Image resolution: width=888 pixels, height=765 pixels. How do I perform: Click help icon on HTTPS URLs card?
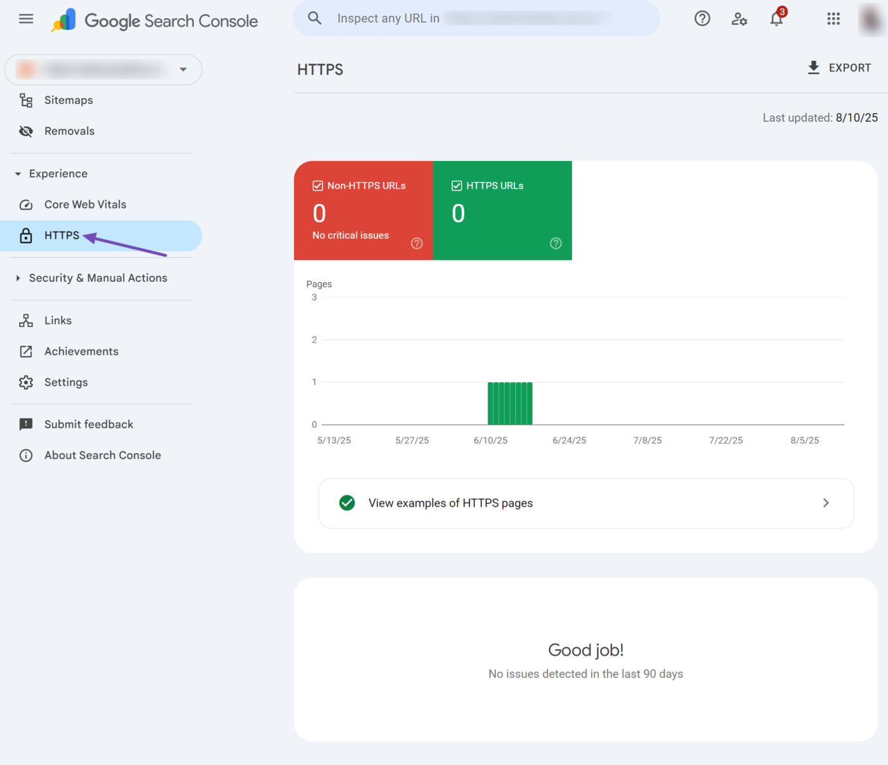coord(556,243)
